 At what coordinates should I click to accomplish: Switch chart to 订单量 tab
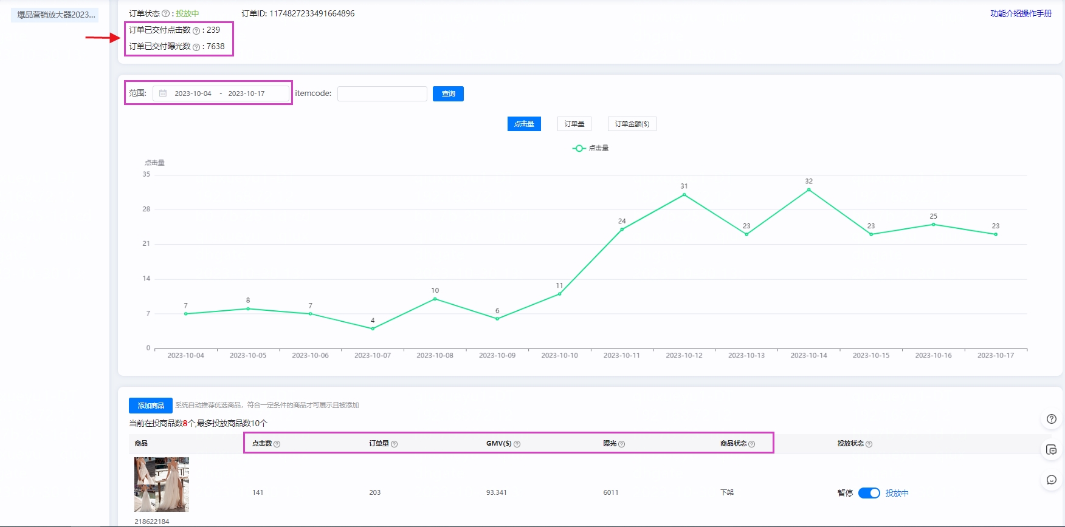pos(574,124)
